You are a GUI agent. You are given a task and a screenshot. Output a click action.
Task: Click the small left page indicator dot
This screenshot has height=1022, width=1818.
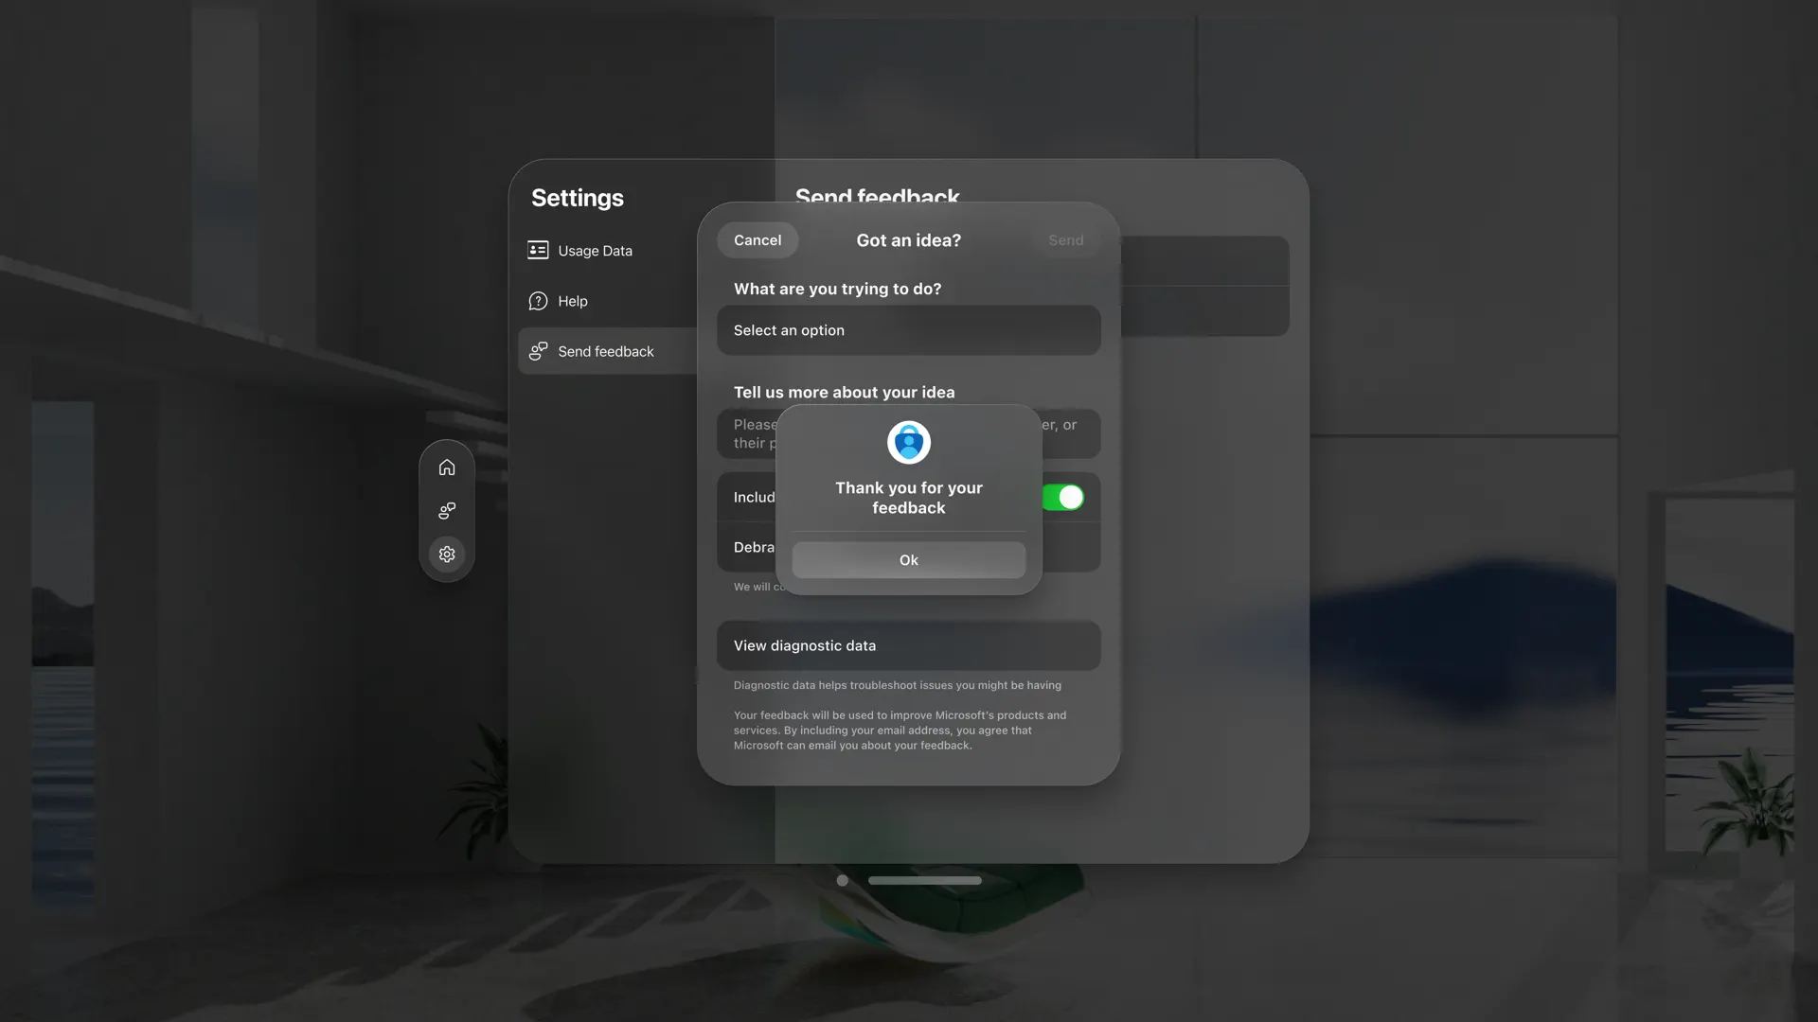coord(842,880)
